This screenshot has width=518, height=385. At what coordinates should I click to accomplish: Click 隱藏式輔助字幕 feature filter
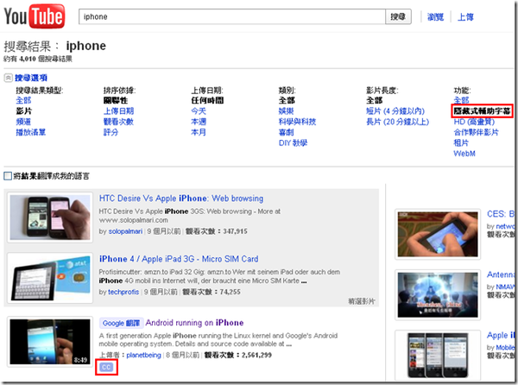(x=482, y=111)
